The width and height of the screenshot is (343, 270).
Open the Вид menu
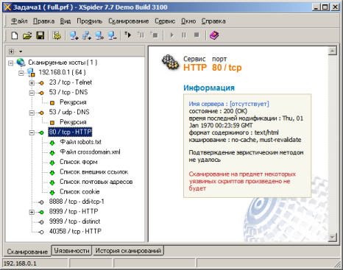[66, 21]
